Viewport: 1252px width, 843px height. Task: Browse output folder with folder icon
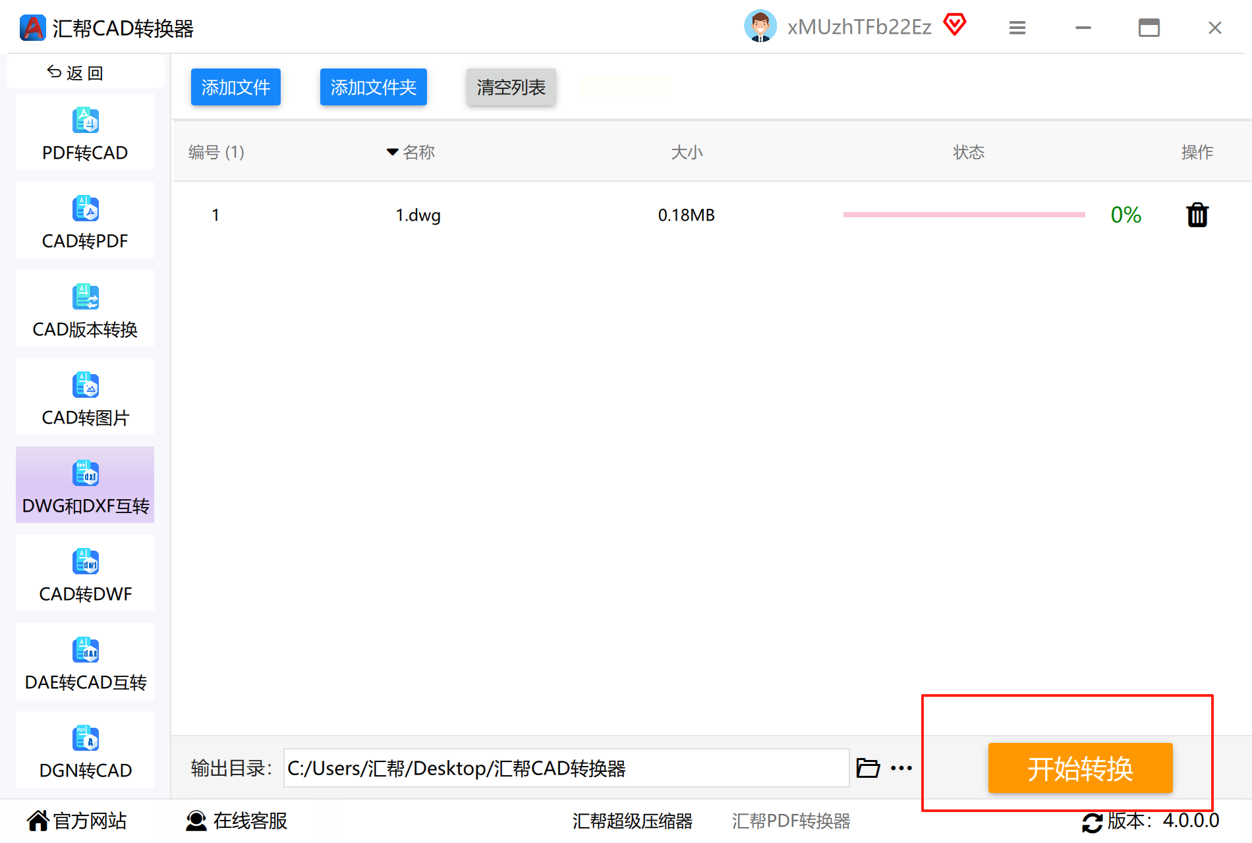coord(868,768)
